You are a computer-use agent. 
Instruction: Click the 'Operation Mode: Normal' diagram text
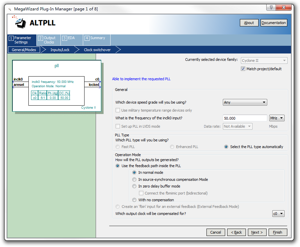[48, 86]
